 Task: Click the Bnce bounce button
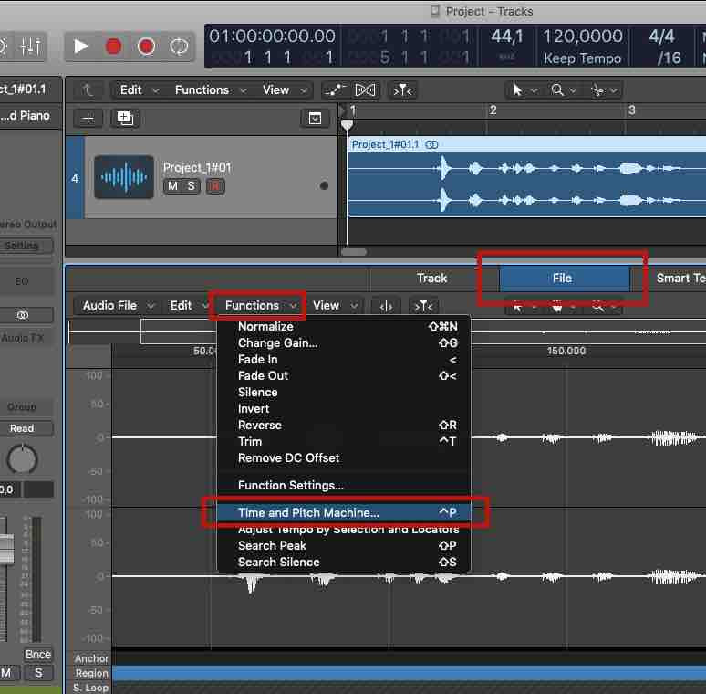point(37,655)
